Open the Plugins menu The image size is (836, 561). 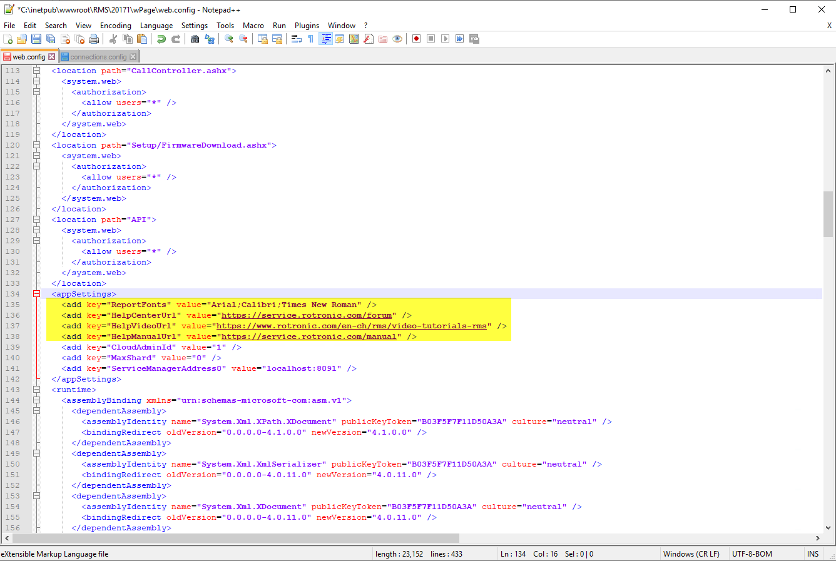307,26
